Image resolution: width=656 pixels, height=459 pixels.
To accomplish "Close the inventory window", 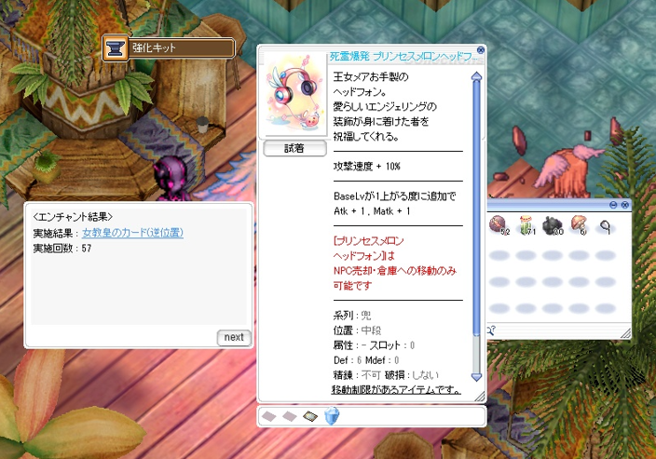I will (625, 205).
